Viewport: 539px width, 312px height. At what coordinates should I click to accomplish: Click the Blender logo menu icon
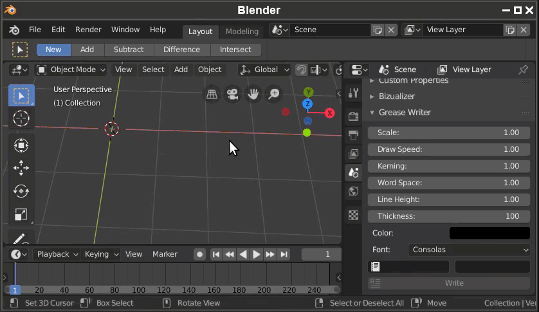tap(14, 30)
